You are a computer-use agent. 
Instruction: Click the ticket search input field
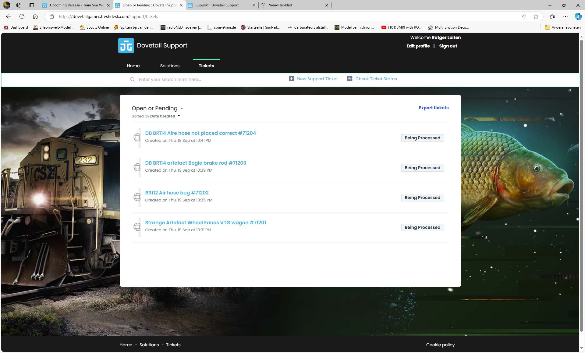pyautogui.click(x=207, y=79)
